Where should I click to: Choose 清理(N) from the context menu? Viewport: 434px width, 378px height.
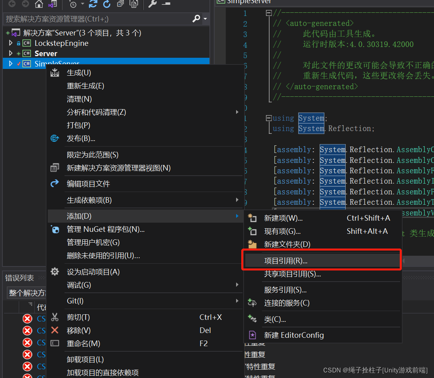[79, 99]
